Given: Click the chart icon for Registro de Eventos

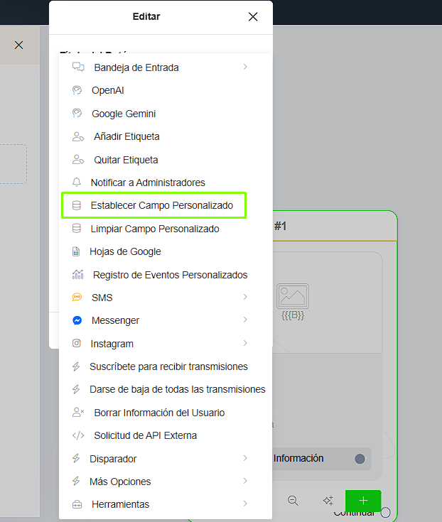Looking at the screenshot, I should 77,275.
